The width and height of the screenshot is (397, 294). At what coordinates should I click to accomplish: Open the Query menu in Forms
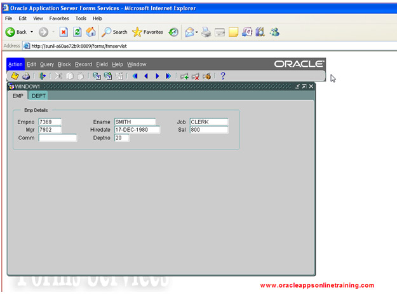pyautogui.click(x=47, y=64)
